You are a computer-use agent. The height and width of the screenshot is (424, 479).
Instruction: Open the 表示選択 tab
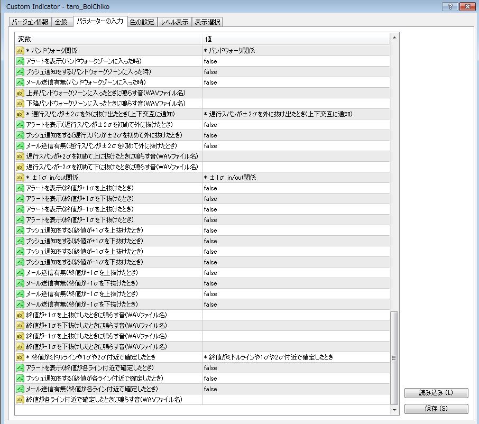click(x=207, y=22)
